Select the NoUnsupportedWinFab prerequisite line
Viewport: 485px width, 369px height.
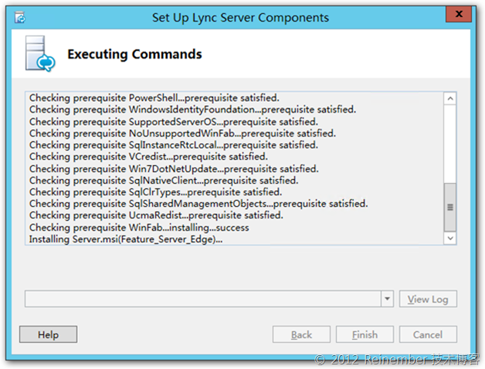182,134
